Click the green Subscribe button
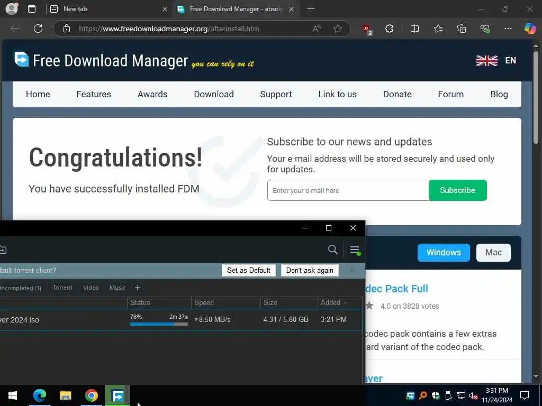 458,190
